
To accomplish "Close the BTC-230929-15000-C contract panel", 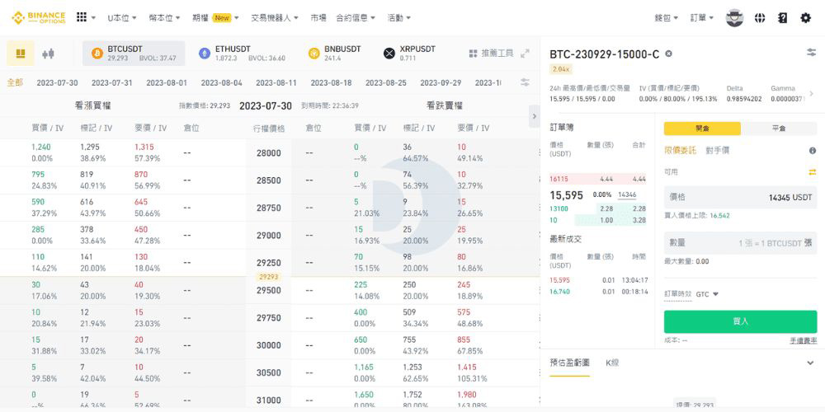I will (668, 54).
